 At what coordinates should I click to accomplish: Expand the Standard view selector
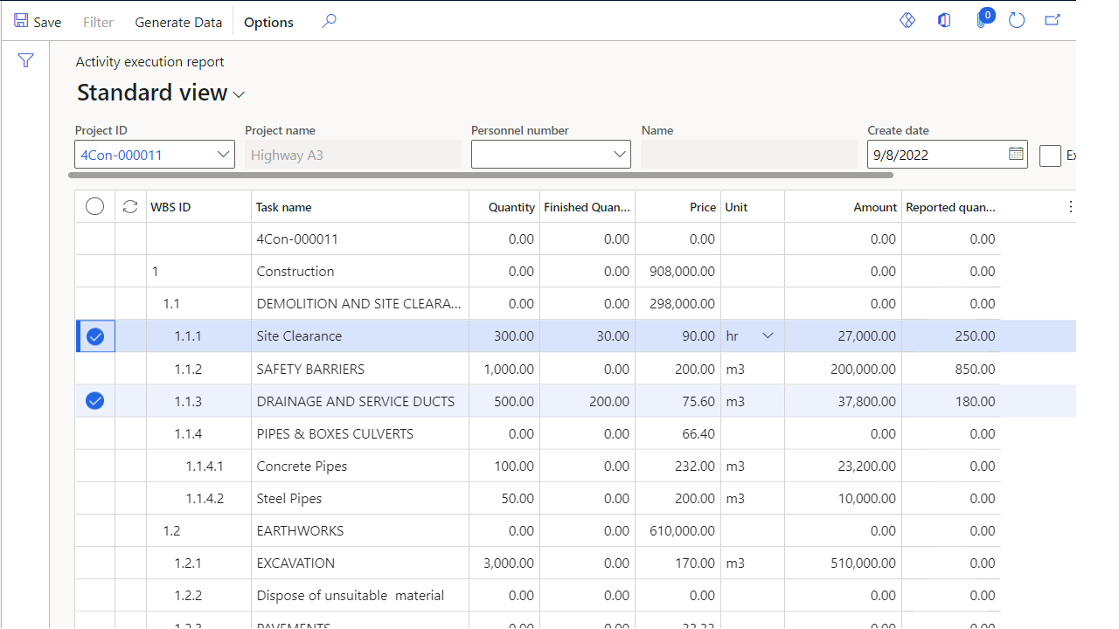[x=239, y=94]
